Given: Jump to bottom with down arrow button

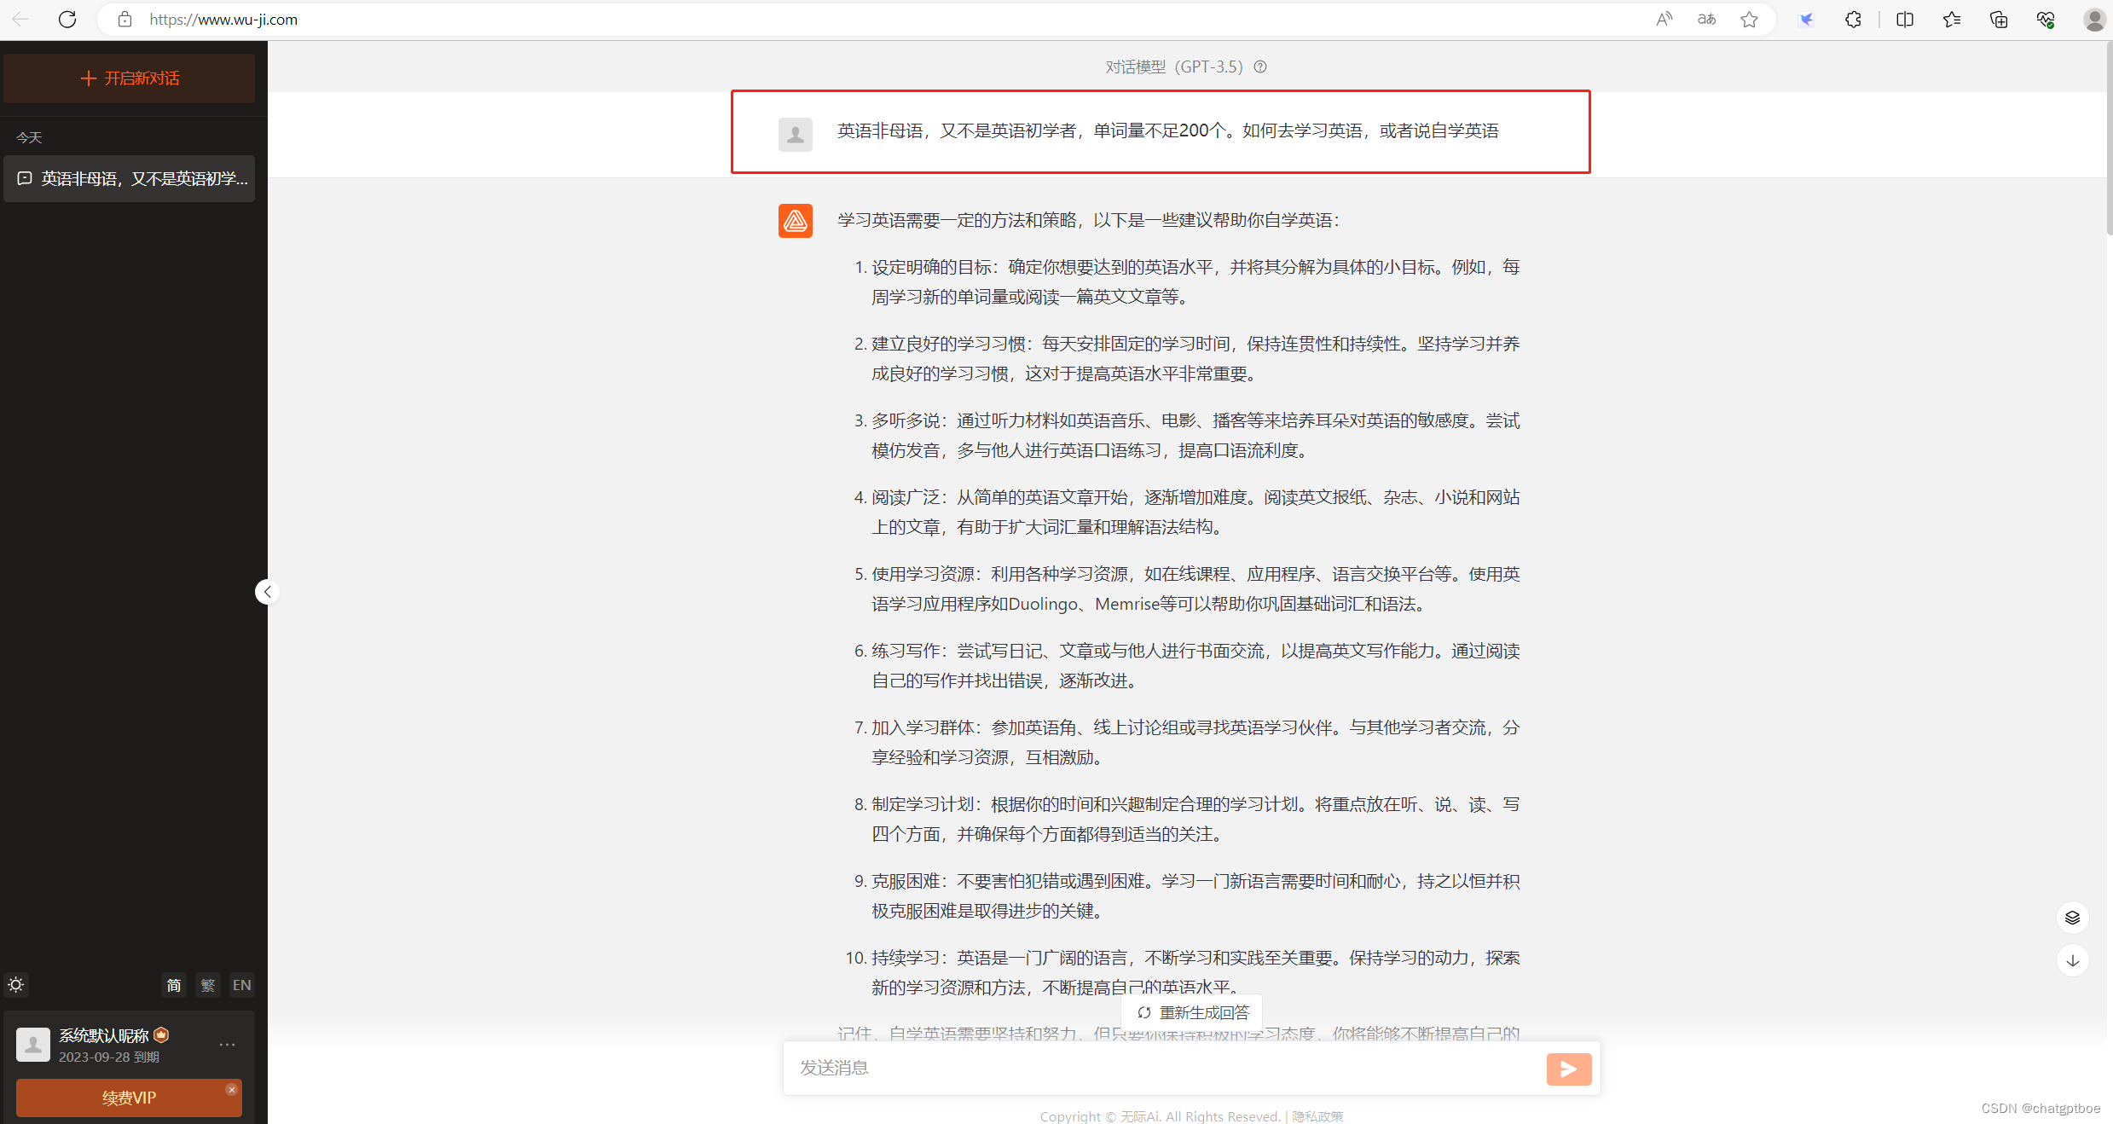Looking at the screenshot, I should click(2072, 960).
